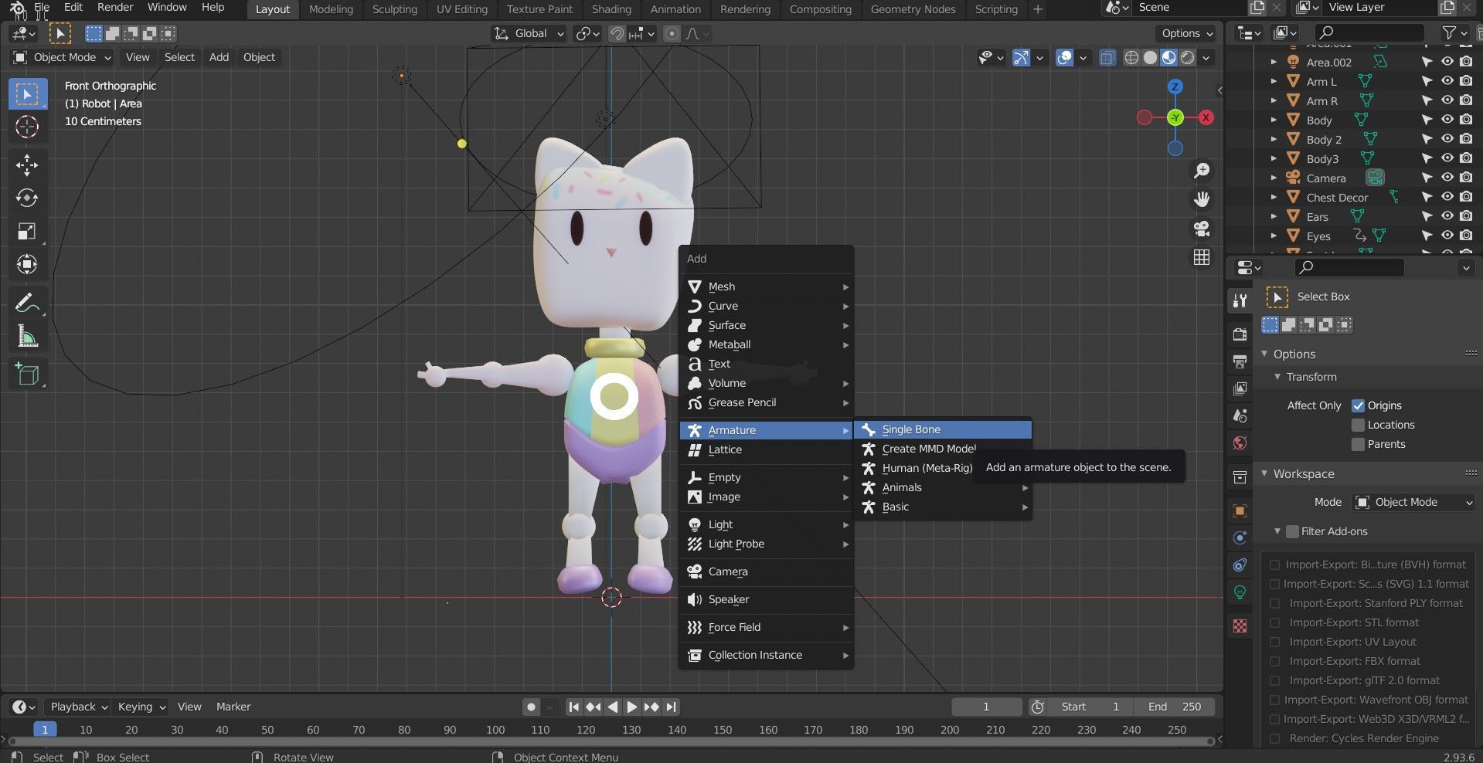1483x763 pixels.
Task: Click the End frame field
Action: point(1174,707)
